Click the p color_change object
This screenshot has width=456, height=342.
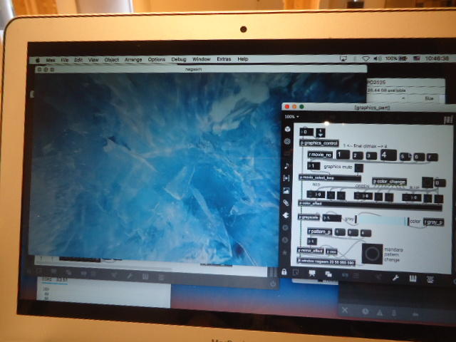point(390,182)
